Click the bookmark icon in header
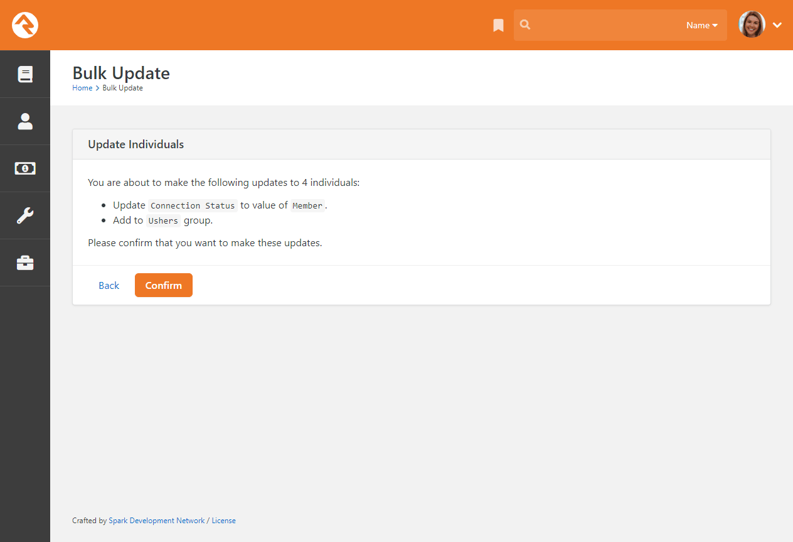This screenshot has width=793, height=542. (498, 25)
